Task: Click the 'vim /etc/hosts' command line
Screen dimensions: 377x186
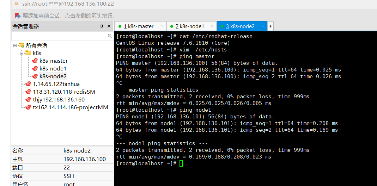Action: (171, 50)
